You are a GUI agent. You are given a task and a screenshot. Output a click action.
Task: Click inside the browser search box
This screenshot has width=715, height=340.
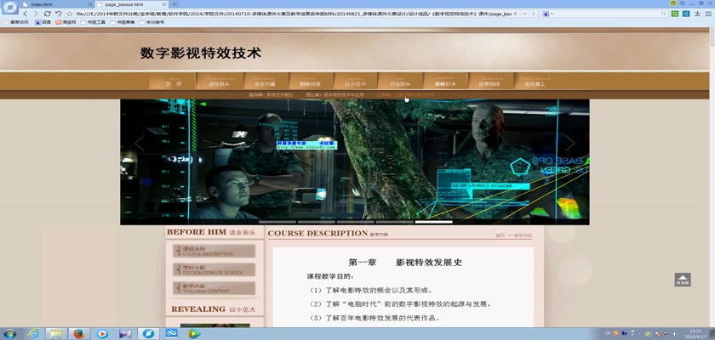pyautogui.click(x=606, y=14)
